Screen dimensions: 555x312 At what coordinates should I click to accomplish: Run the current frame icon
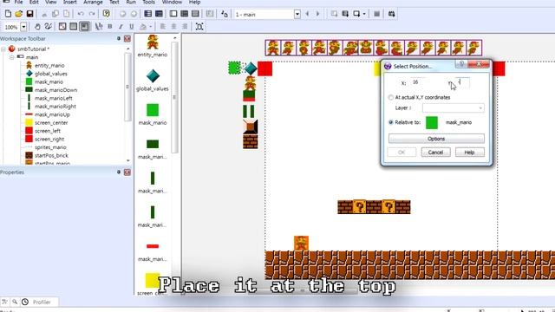(x=356, y=14)
